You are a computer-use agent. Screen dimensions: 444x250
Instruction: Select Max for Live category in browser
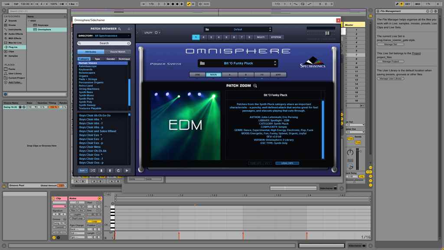pyautogui.click(x=15, y=43)
